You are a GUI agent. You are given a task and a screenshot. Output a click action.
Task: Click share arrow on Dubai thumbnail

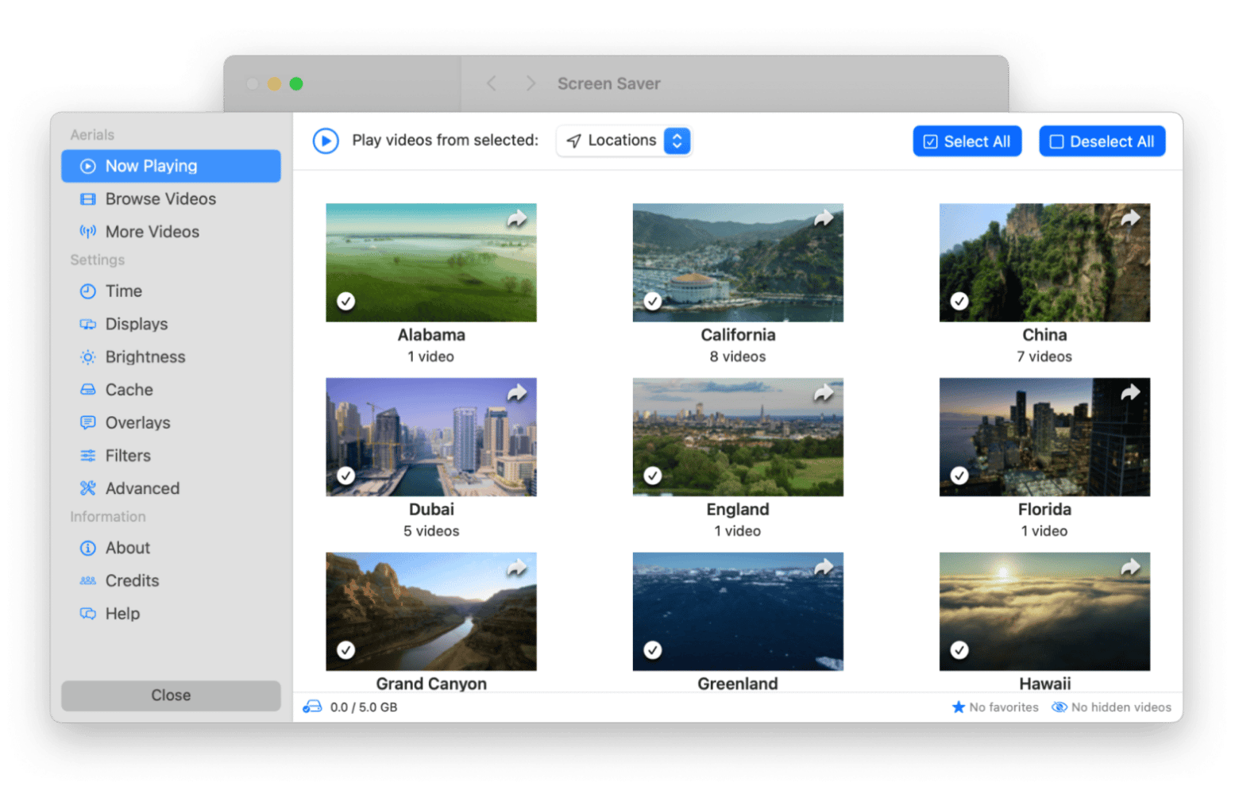(x=517, y=392)
